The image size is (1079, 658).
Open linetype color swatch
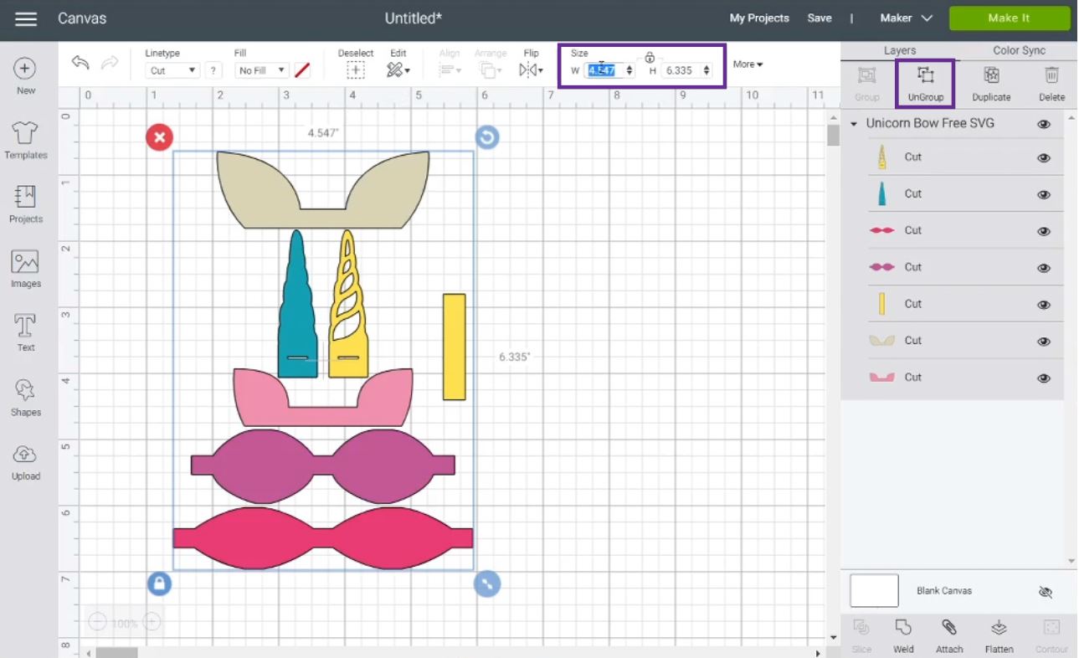pos(302,70)
